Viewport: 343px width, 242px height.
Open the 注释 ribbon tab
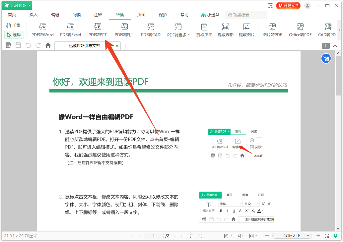pyautogui.click(x=98, y=15)
